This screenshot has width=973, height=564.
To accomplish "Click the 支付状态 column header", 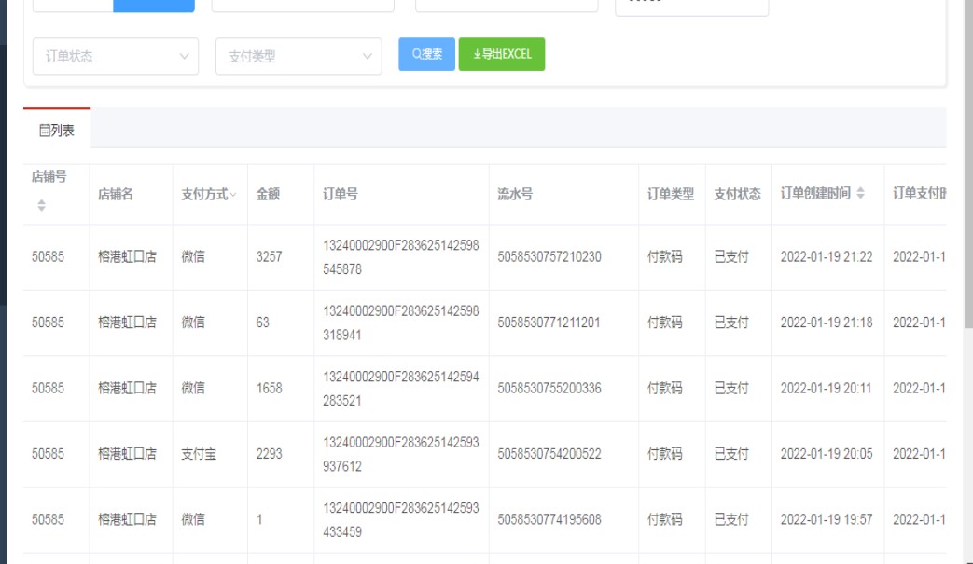I will [x=737, y=194].
